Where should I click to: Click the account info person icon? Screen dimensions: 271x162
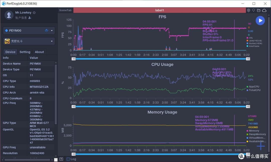[30, 18]
